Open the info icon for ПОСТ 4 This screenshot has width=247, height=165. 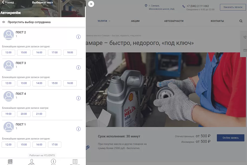[78, 98]
